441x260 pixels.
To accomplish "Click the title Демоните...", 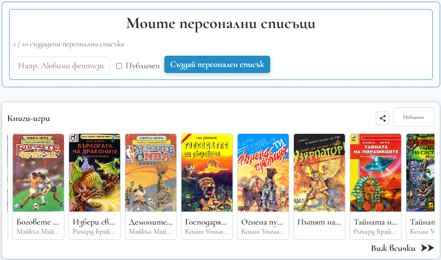I will pyautogui.click(x=150, y=222).
